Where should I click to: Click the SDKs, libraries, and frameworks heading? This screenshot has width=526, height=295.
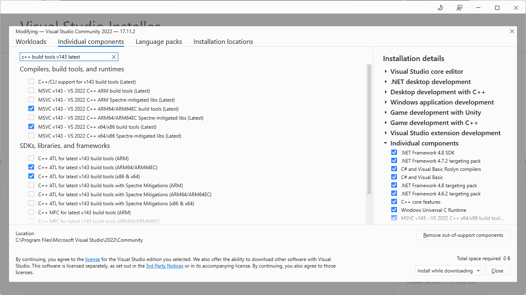65,146
